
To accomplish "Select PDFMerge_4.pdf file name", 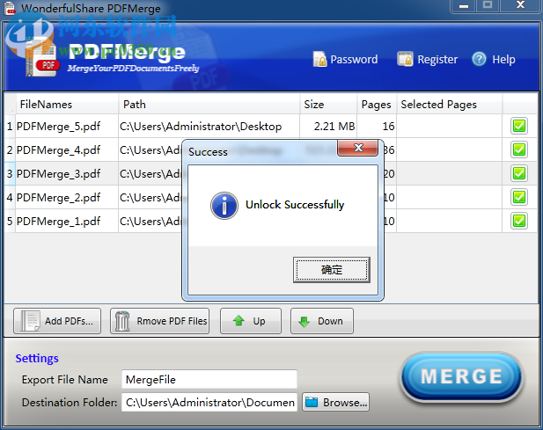I will [59, 150].
